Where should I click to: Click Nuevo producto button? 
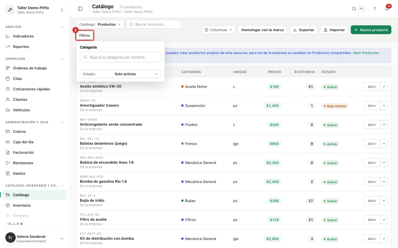(371, 30)
